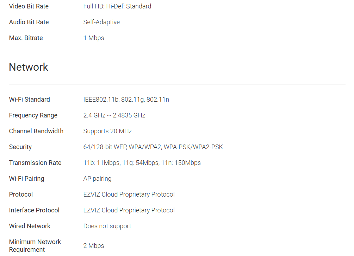Screen dimensions: 354x256
Task: Click the WEP, WPA/WPA2 security value
Action: [153, 147]
